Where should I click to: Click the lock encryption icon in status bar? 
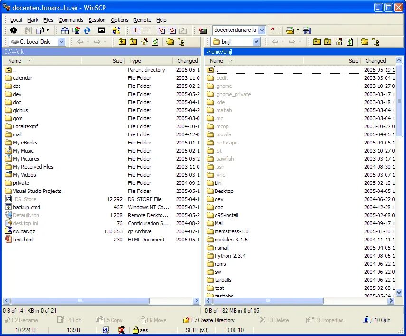(x=135, y=330)
